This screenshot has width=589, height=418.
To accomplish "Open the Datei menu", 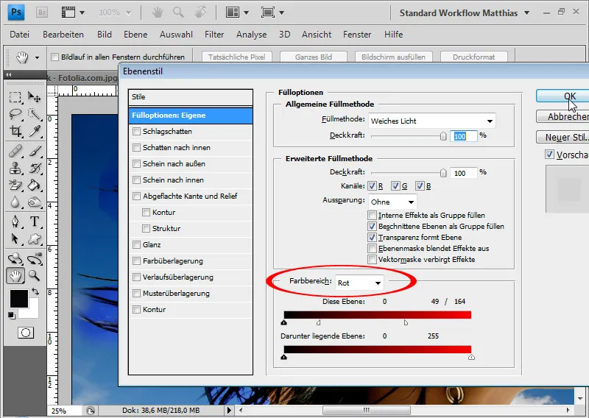I will (20, 35).
